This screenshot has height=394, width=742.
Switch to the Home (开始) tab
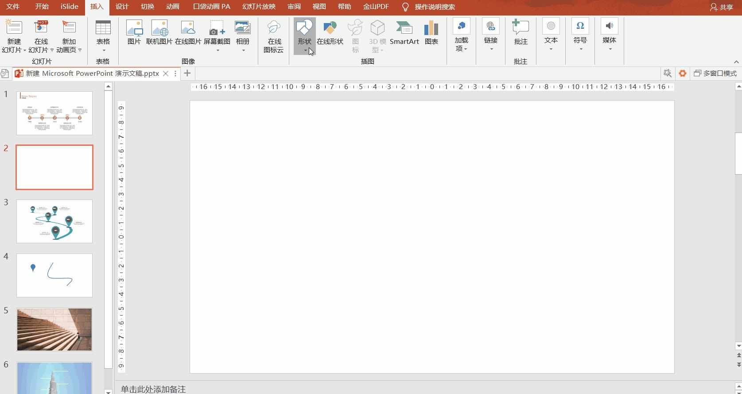point(42,7)
